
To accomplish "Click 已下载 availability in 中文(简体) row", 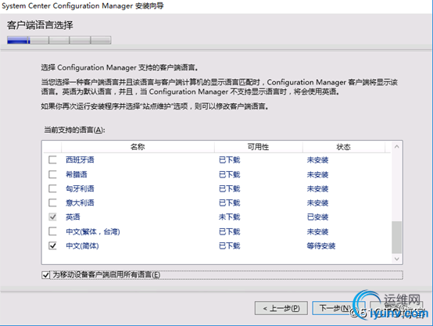I will tap(230, 245).
